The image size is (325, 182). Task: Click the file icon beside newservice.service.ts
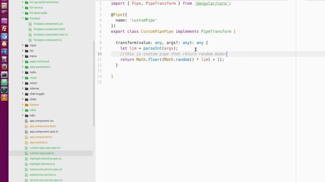click(x=26, y=175)
